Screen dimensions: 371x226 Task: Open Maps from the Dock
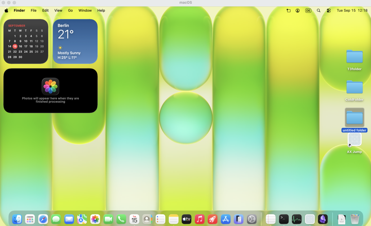[x=82, y=219]
